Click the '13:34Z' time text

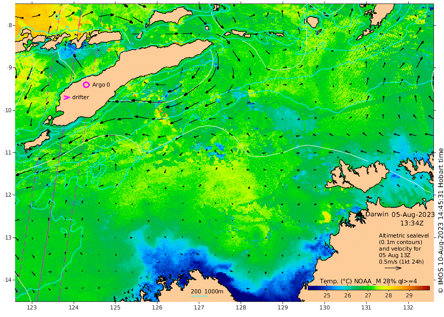412,223
